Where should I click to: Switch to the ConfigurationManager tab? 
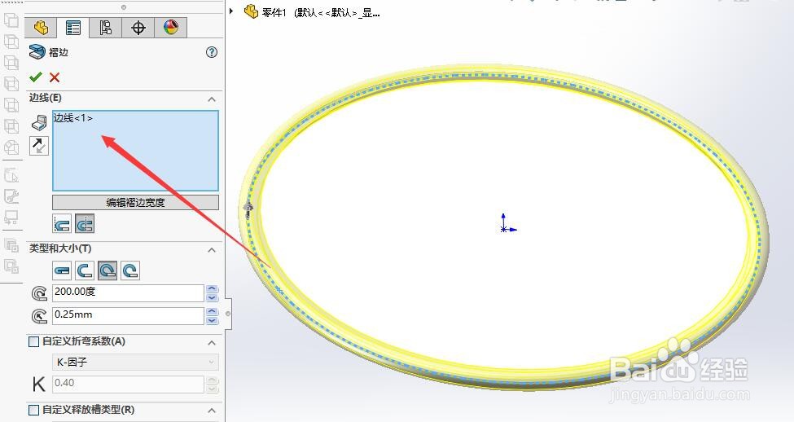105,28
